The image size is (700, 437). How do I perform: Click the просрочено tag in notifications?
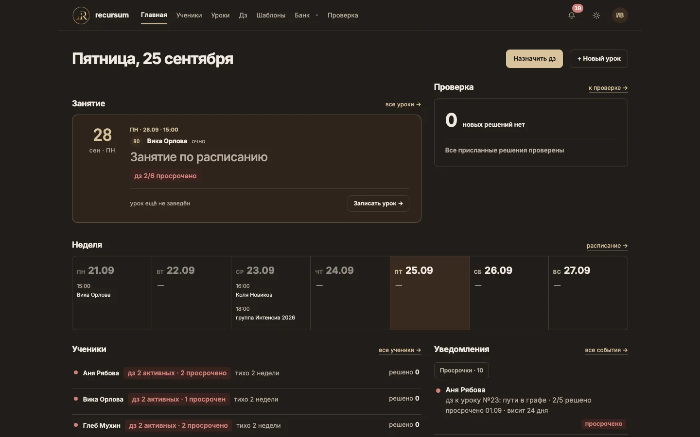tap(604, 424)
